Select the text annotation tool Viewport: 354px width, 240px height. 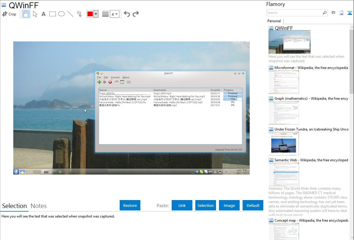pos(43,14)
